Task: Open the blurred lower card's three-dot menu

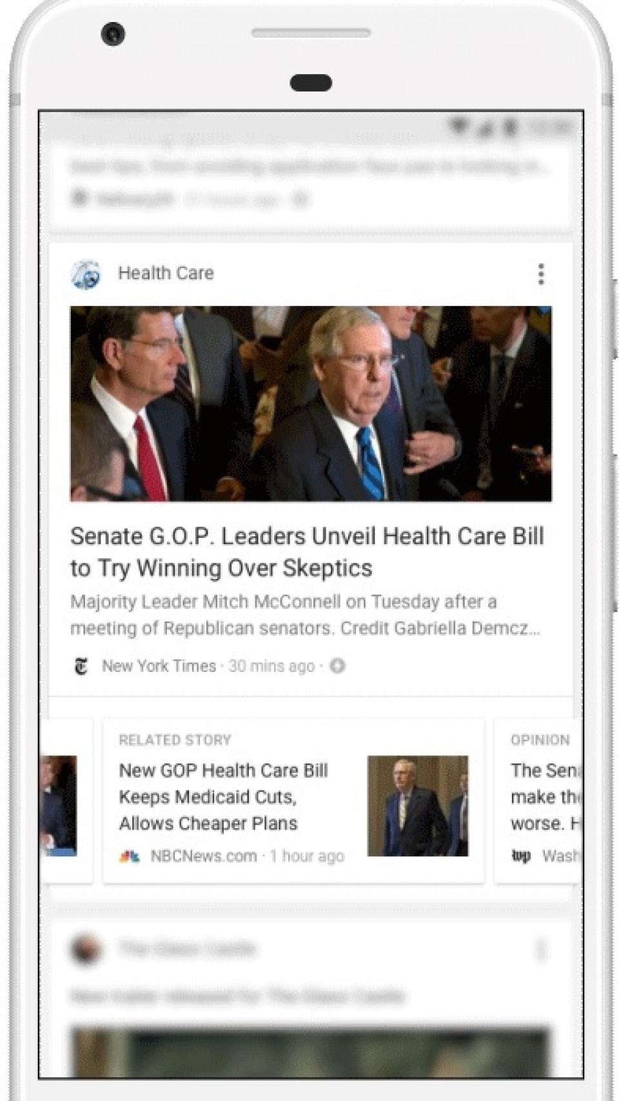Action: point(540,950)
